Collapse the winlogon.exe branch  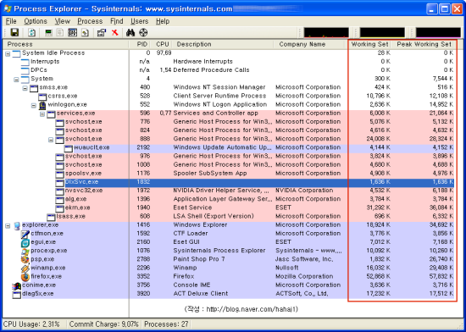tap(34, 106)
